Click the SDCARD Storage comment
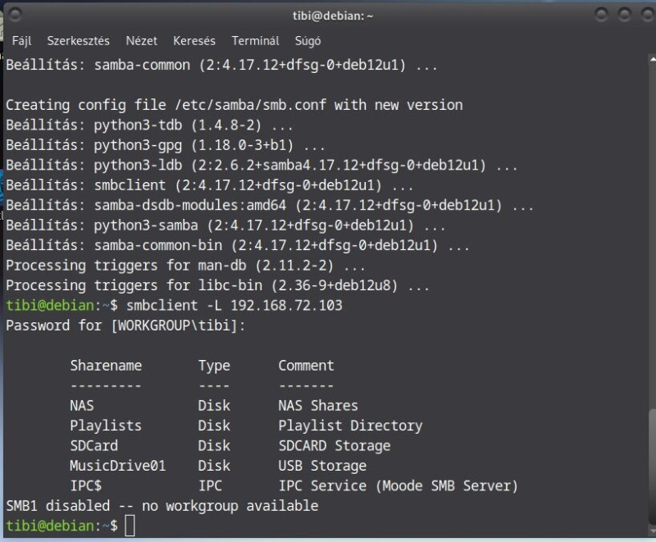The image size is (656, 542). (x=335, y=446)
